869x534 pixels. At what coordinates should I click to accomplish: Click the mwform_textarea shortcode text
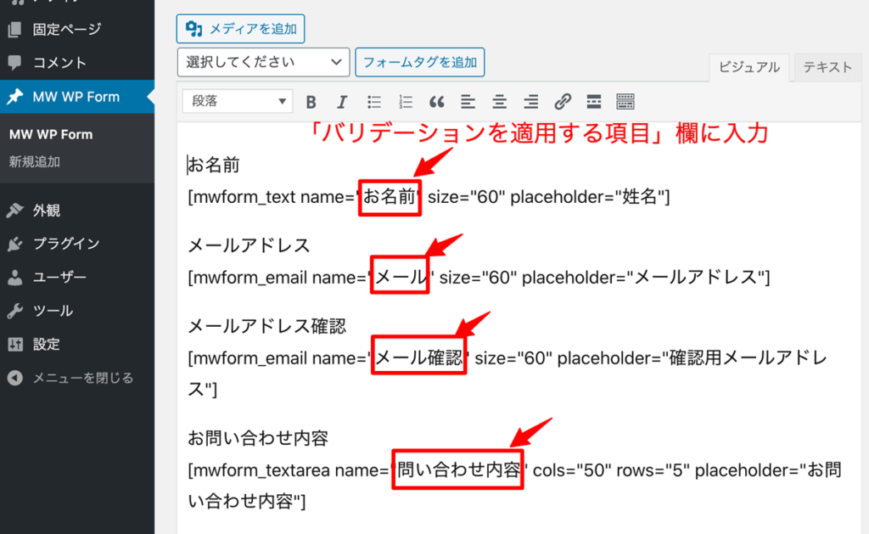[x=515, y=486]
